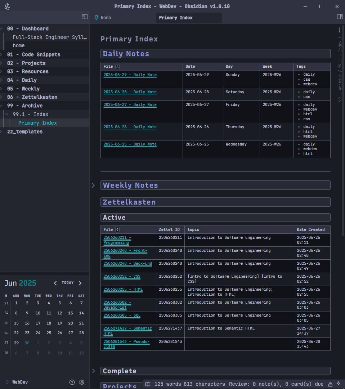Toggle the left sidebar panel icon
The image size is (345, 389).
click(x=85, y=17)
